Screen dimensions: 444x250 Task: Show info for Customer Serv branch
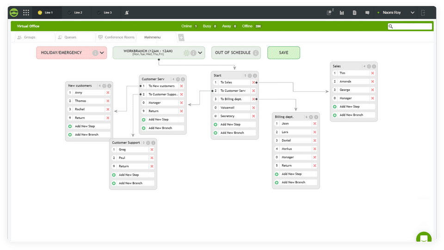pos(183,79)
